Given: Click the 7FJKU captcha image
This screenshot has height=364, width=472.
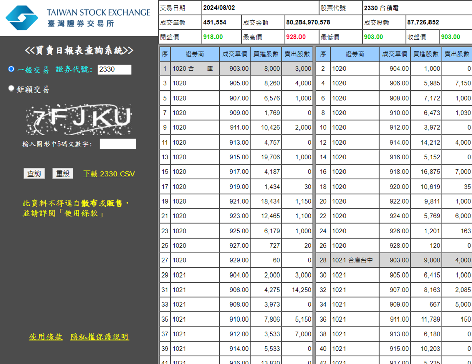Looking at the screenshot, I should point(79,119).
